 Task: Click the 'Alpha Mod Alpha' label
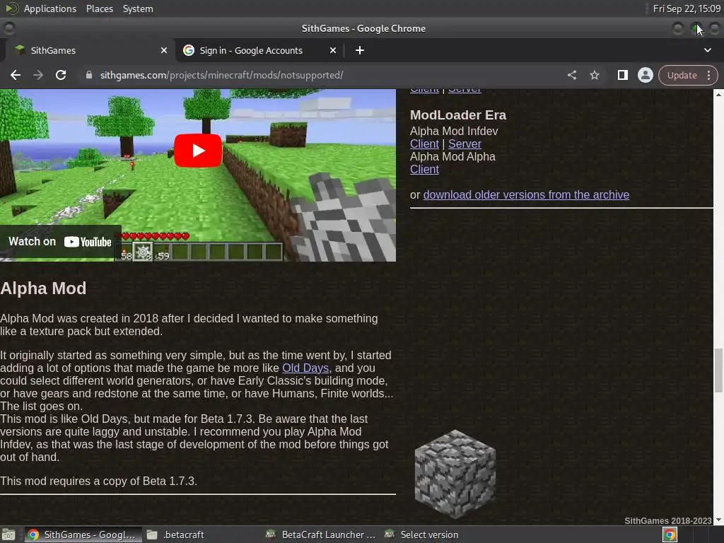click(x=452, y=156)
